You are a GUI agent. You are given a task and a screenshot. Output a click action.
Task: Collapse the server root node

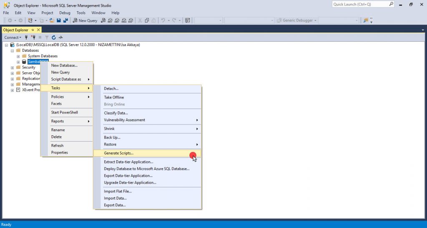coord(7,45)
